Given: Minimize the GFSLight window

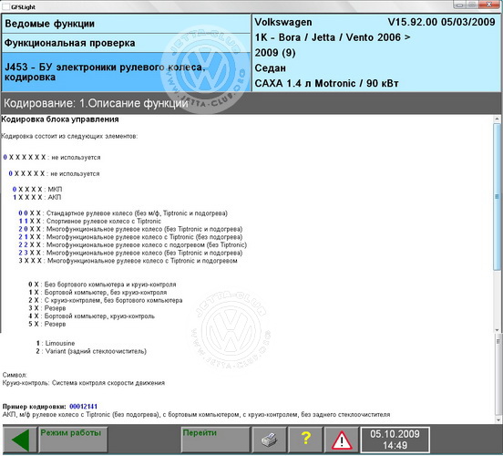Looking at the screenshot, I should point(460,5).
